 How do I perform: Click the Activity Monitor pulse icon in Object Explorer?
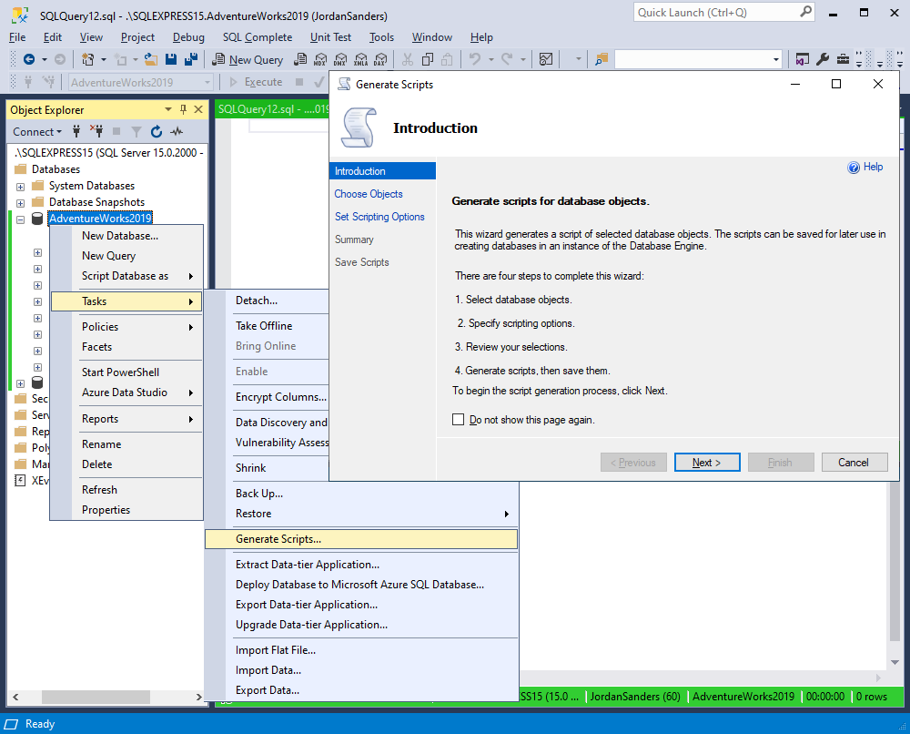[177, 132]
